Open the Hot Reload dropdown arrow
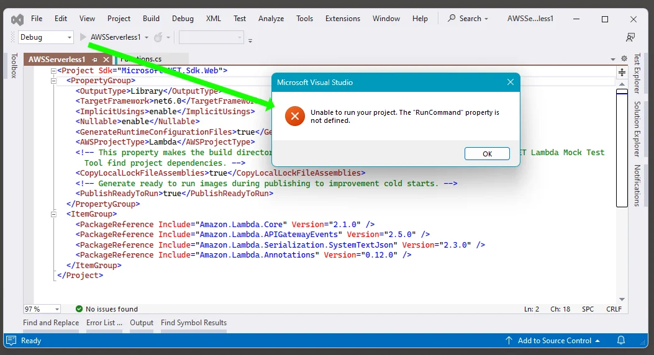 tap(168, 37)
